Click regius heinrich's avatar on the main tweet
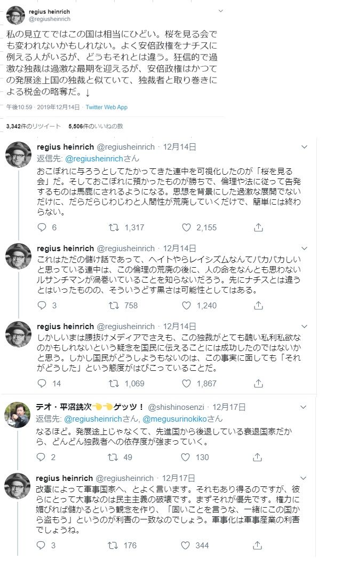The height and width of the screenshot is (575, 350). [x=15, y=15]
